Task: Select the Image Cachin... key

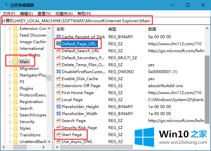Action: (x=33, y=42)
